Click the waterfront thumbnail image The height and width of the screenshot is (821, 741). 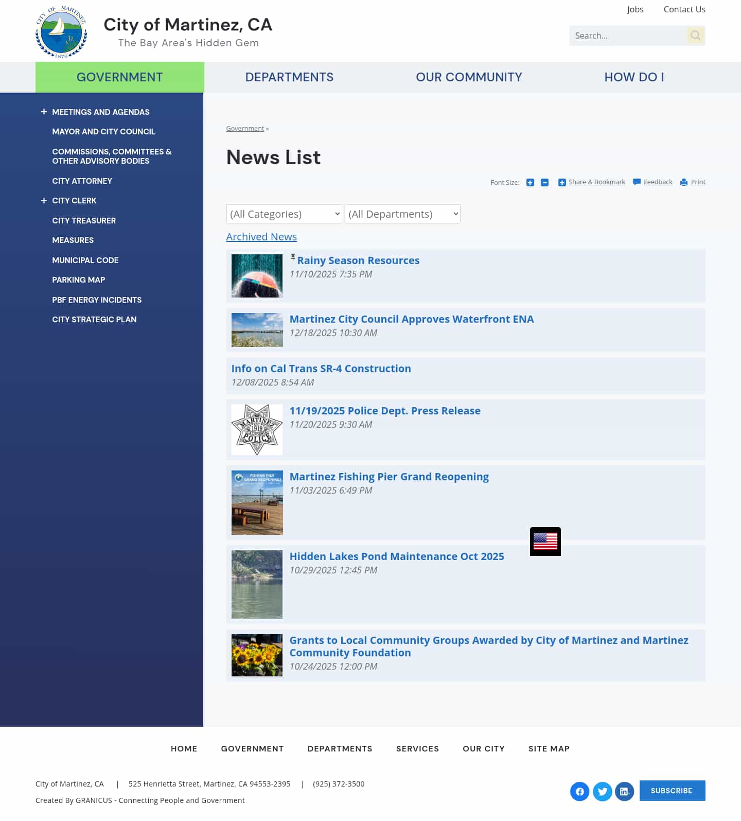coord(257,330)
